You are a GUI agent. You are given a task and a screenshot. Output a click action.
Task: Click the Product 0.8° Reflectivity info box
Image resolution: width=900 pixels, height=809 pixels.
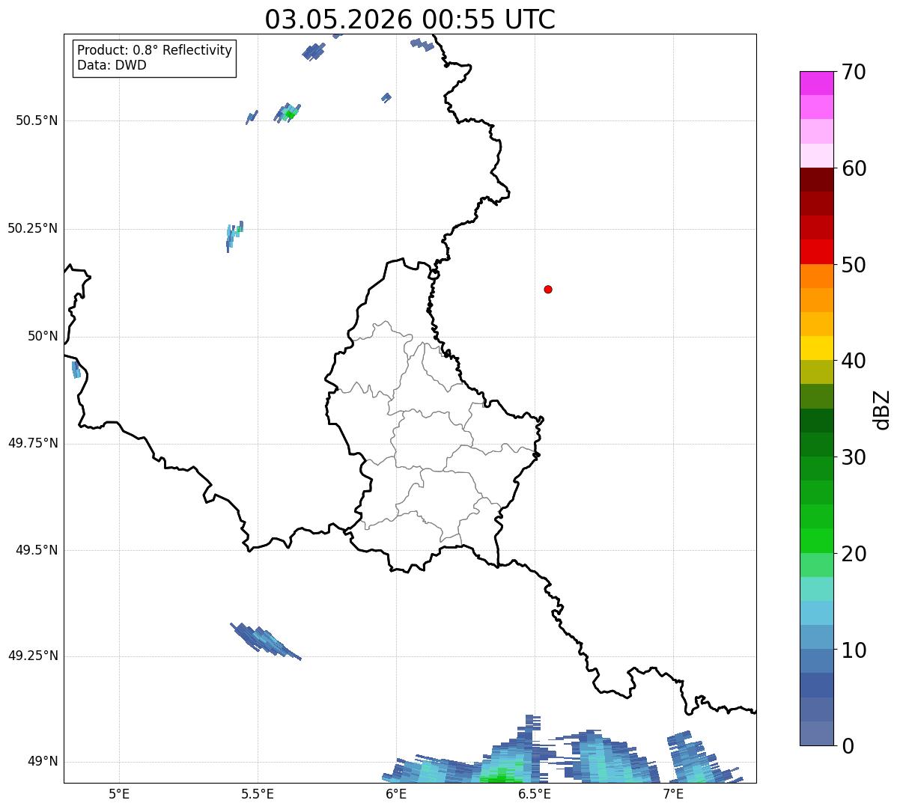pos(155,58)
